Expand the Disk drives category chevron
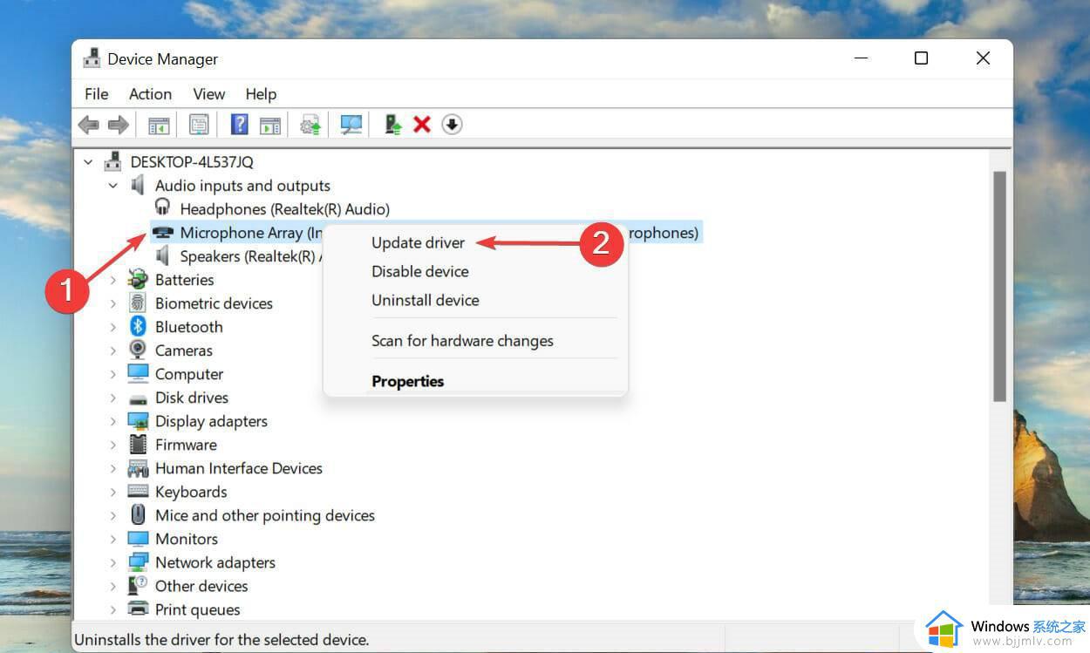This screenshot has height=653, width=1090. coord(113,398)
